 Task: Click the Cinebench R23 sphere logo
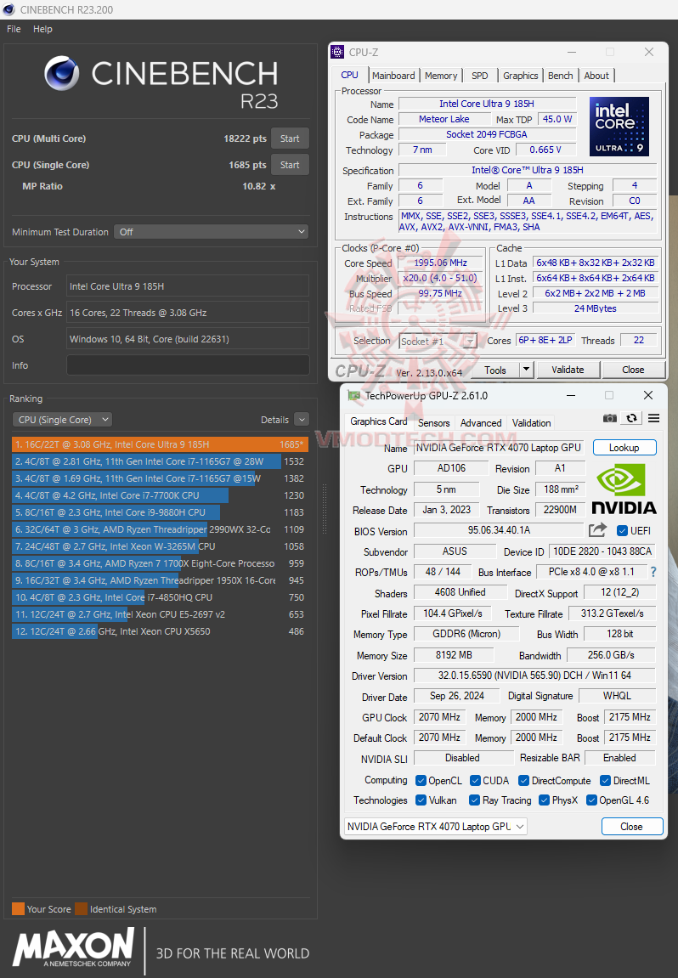tap(62, 73)
